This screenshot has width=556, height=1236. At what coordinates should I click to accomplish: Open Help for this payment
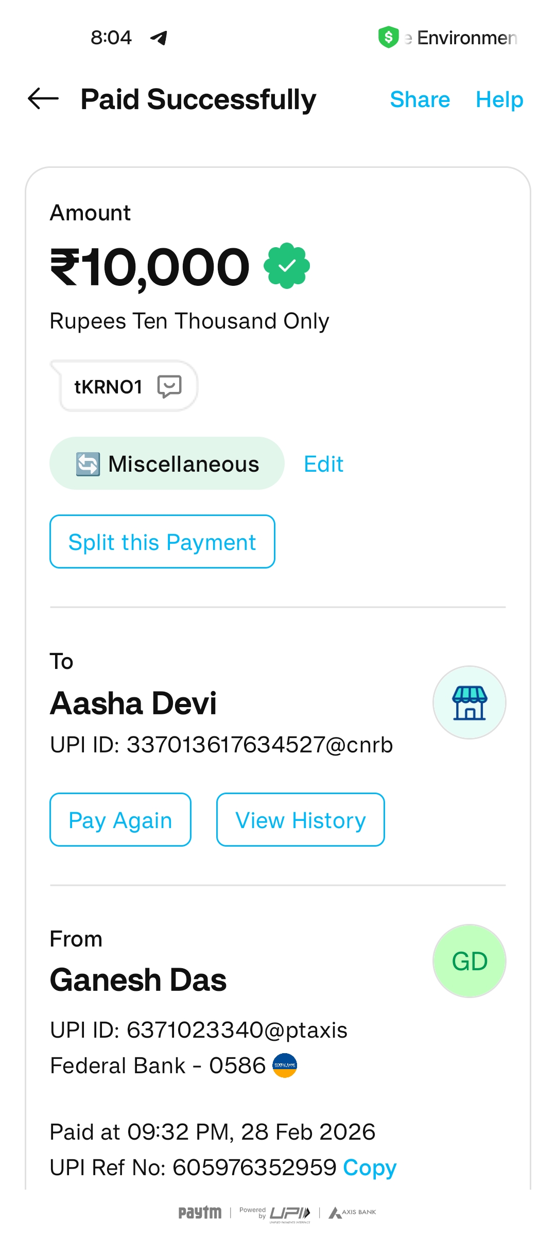[x=499, y=99]
